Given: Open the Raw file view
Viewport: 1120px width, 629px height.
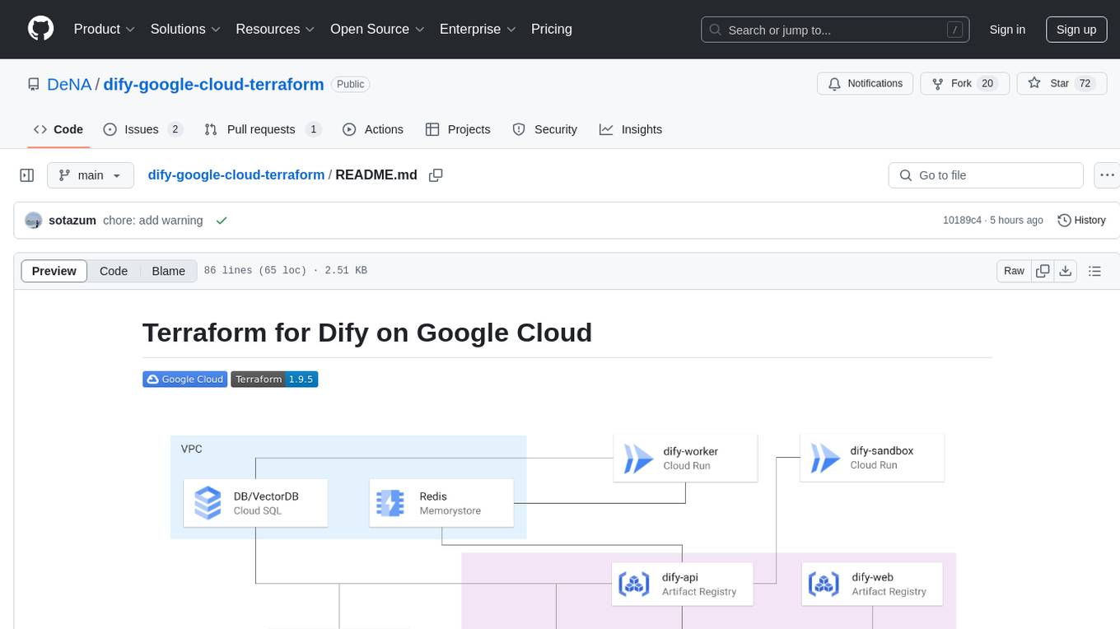Looking at the screenshot, I should tap(1014, 271).
